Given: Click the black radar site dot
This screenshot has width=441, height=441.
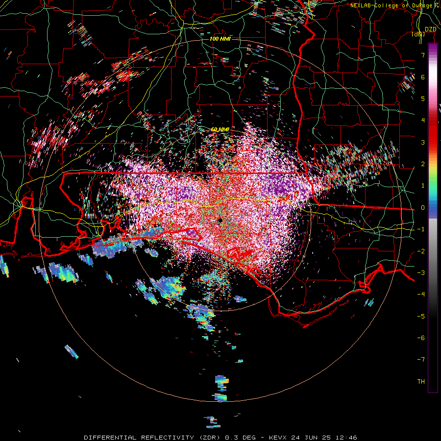Looking at the screenshot, I should point(220,220).
